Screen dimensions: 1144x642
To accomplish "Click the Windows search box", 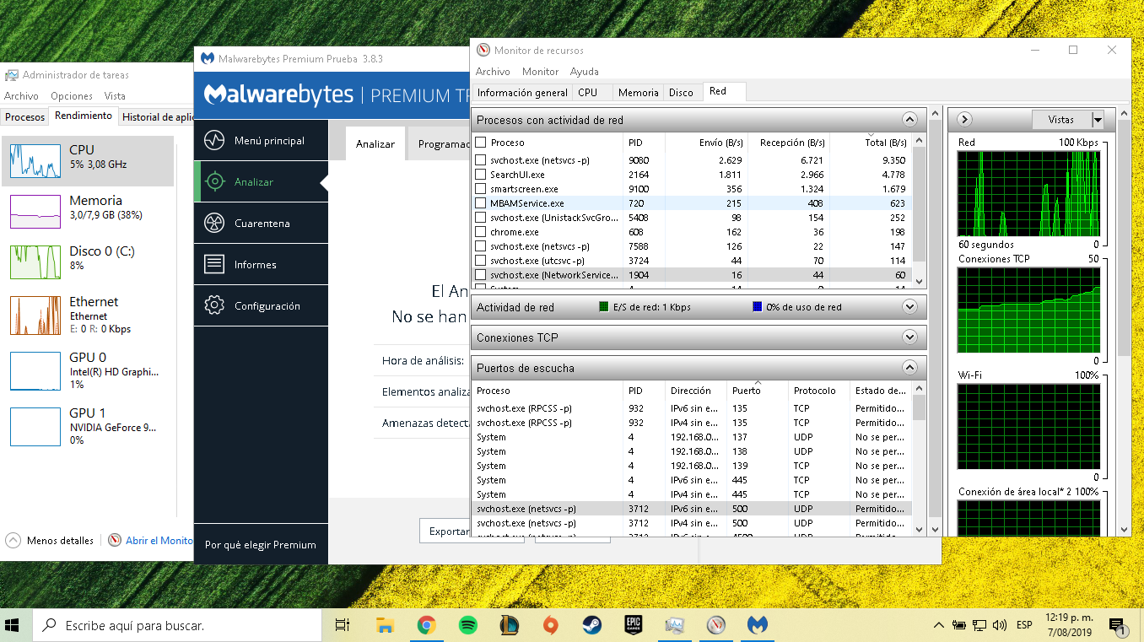I will coord(177,626).
